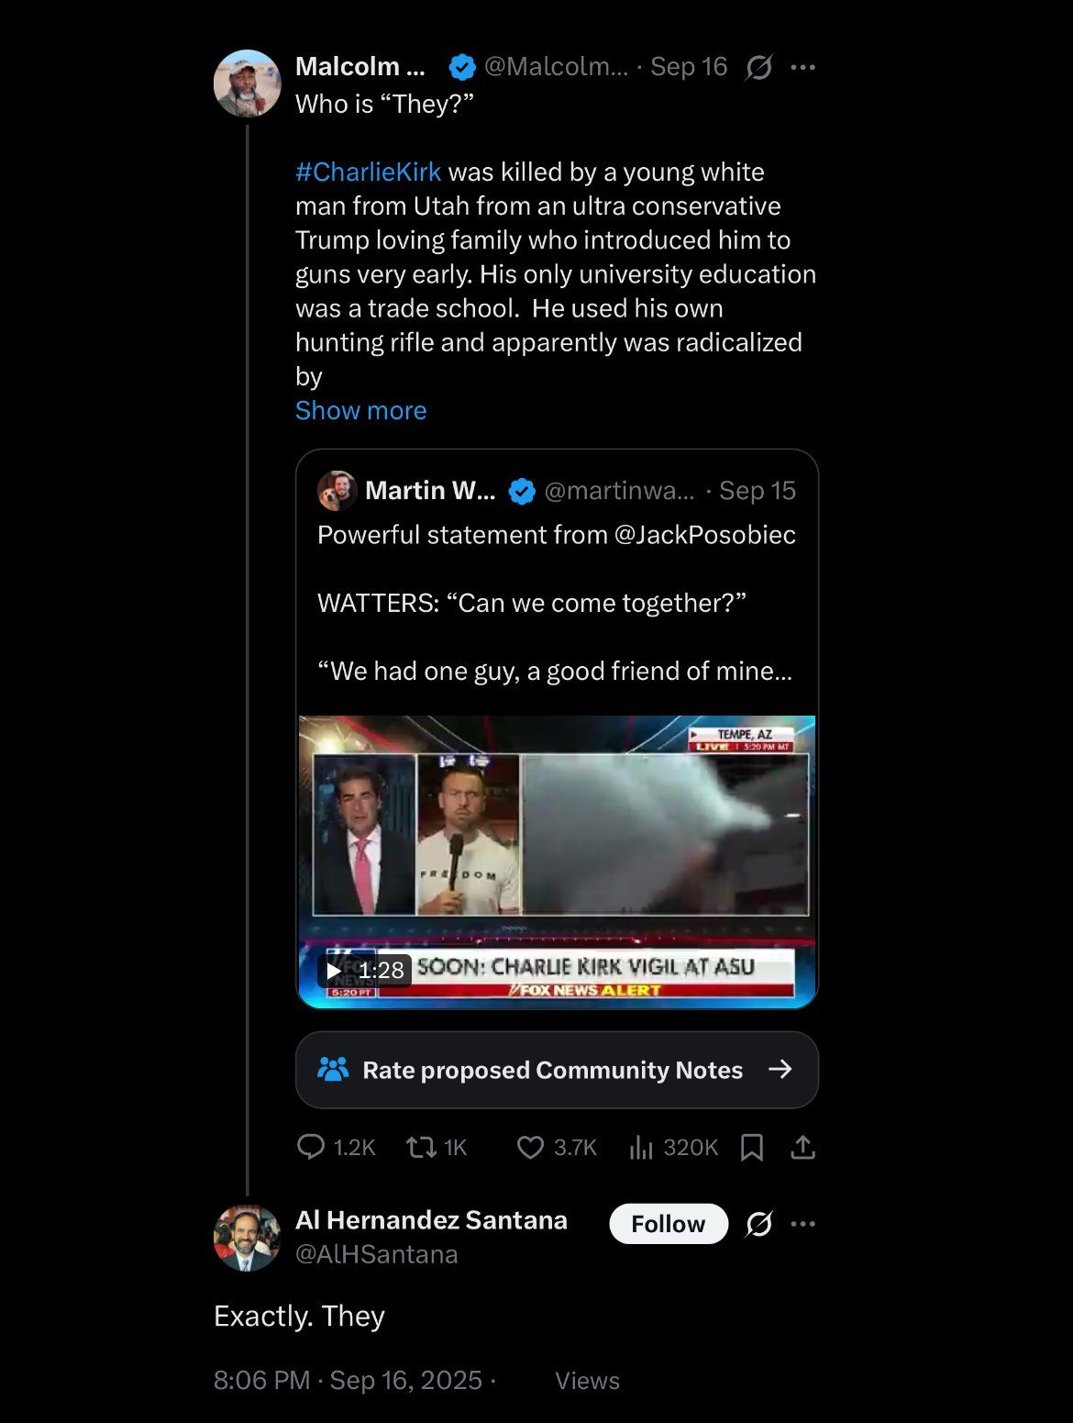Screen dimensions: 1073x1423
Task: Open Al Hernandez Santana's profile picture
Action: [247, 1238]
